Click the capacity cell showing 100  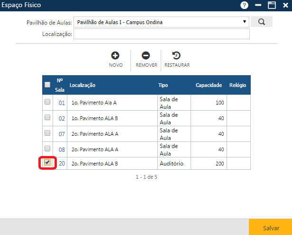click(x=210, y=103)
